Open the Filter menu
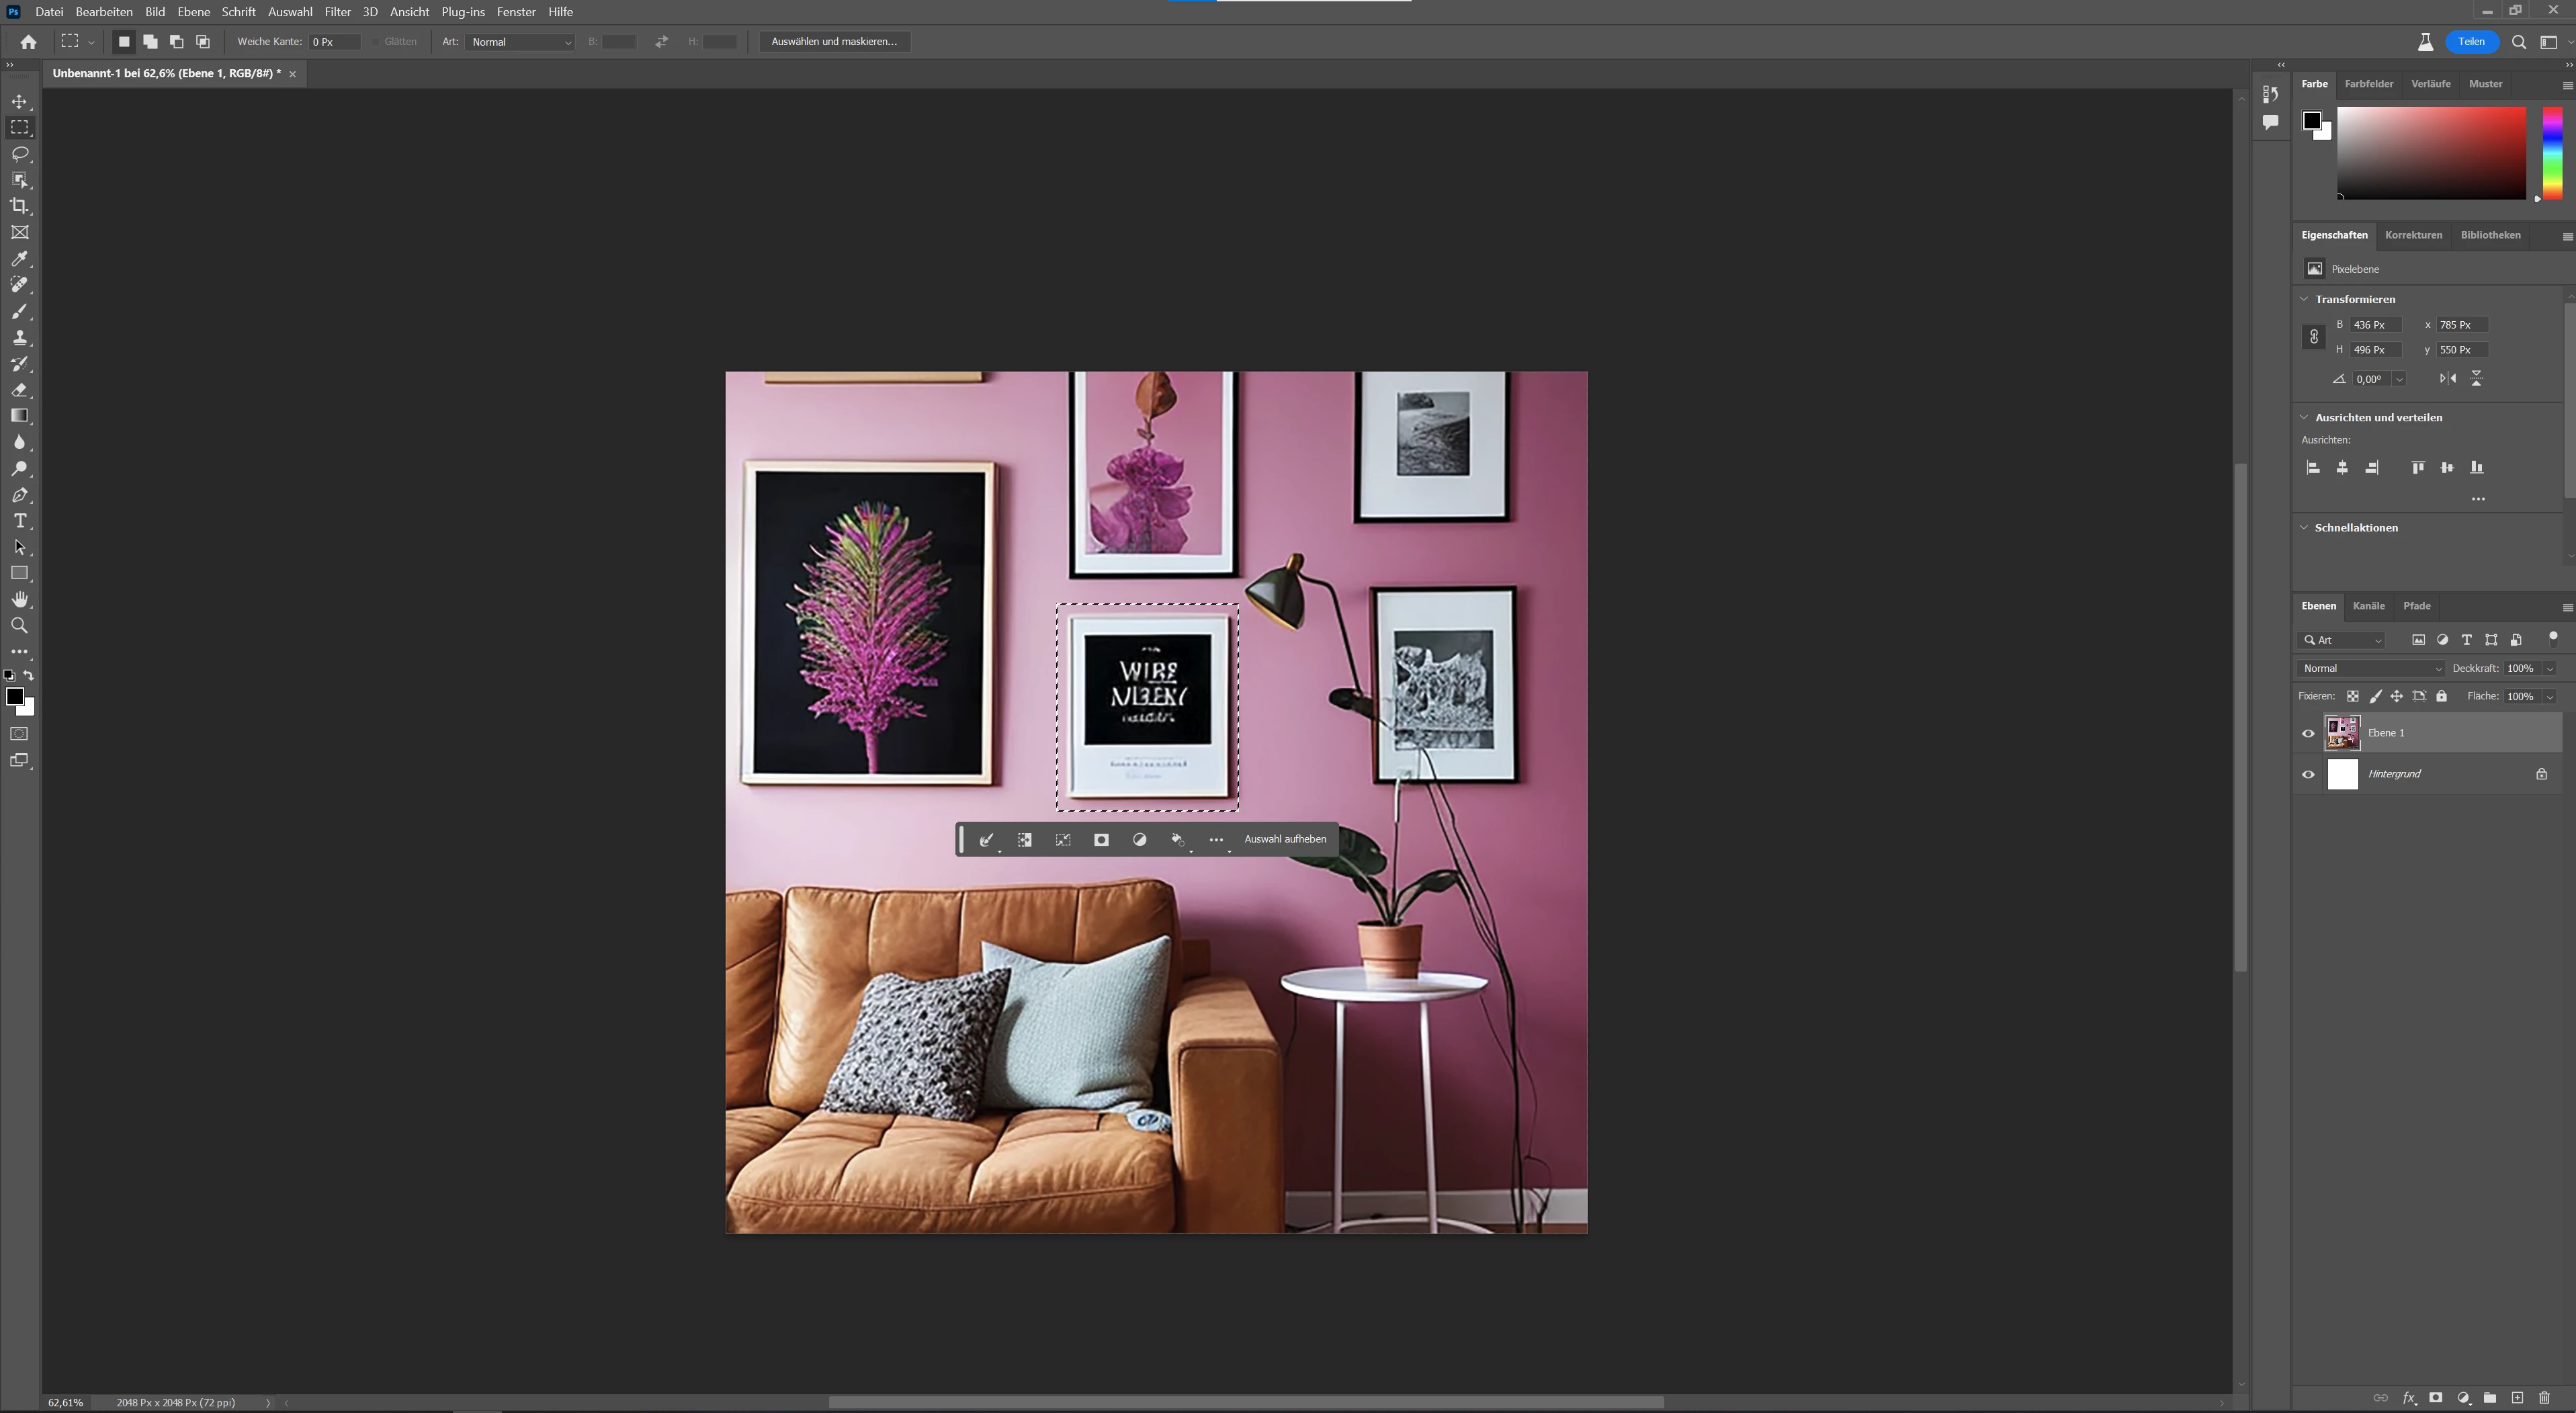This screenshot has height=1413, width=2576. click(337, 12)
